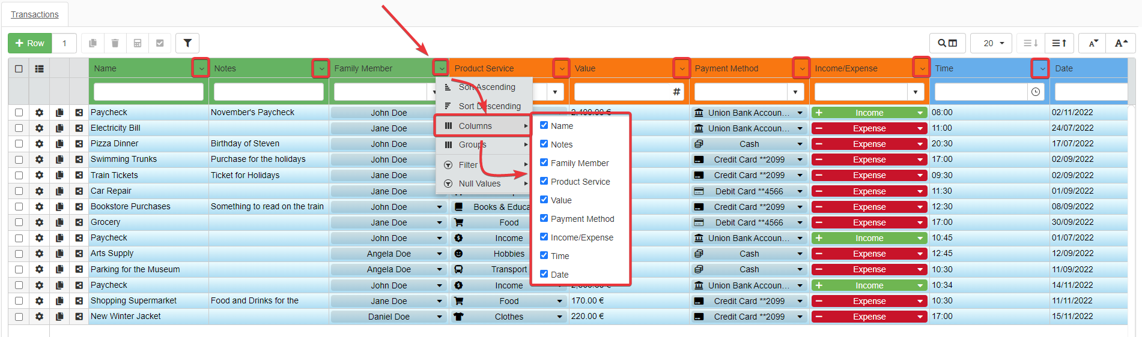Image resolution: width=1142 pixels, height=337 pixels.
Task: Click the trash delete icon in toolbar
Action: pyautogui.click(x=115, y=43)
